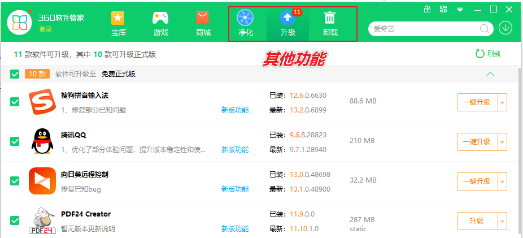This screenshot has height=238, width=523.
Task: Uncheck the 搜狗拼音输入法 checkbox
Action: (15, 102)
